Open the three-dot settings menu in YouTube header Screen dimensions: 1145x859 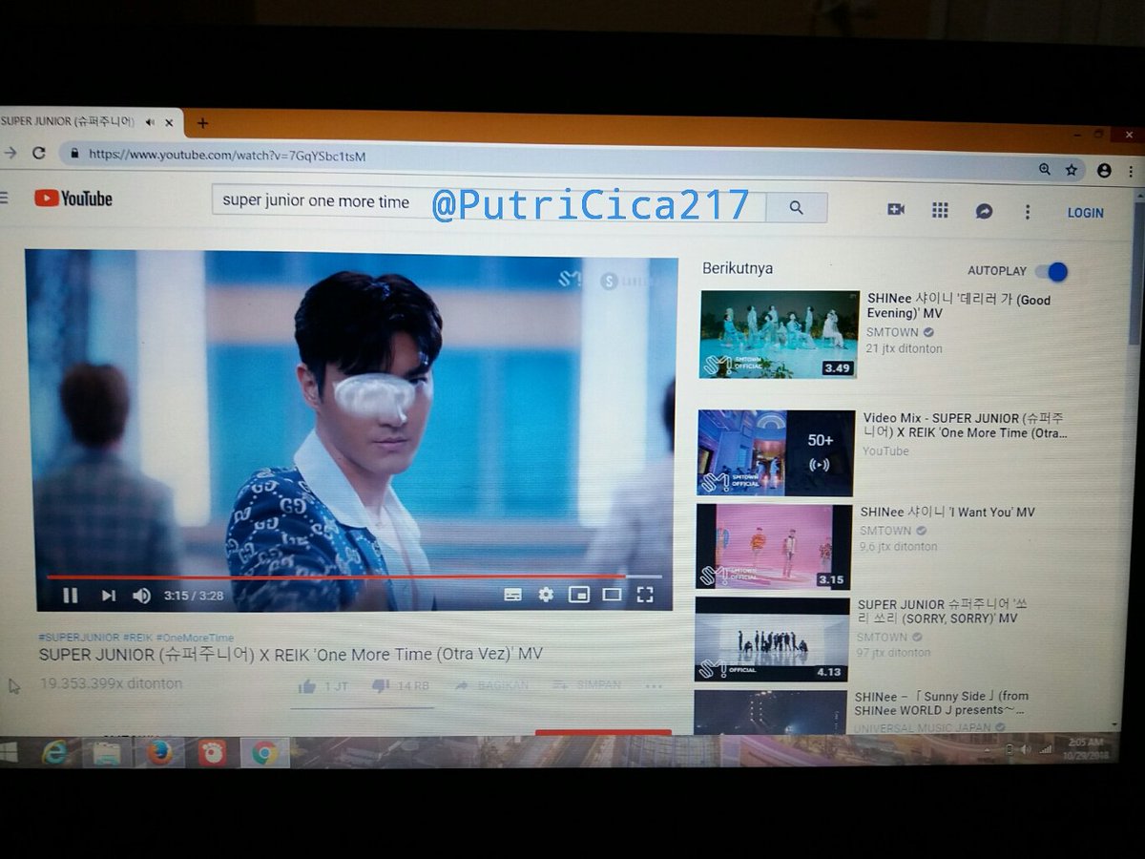[1028, 212]
